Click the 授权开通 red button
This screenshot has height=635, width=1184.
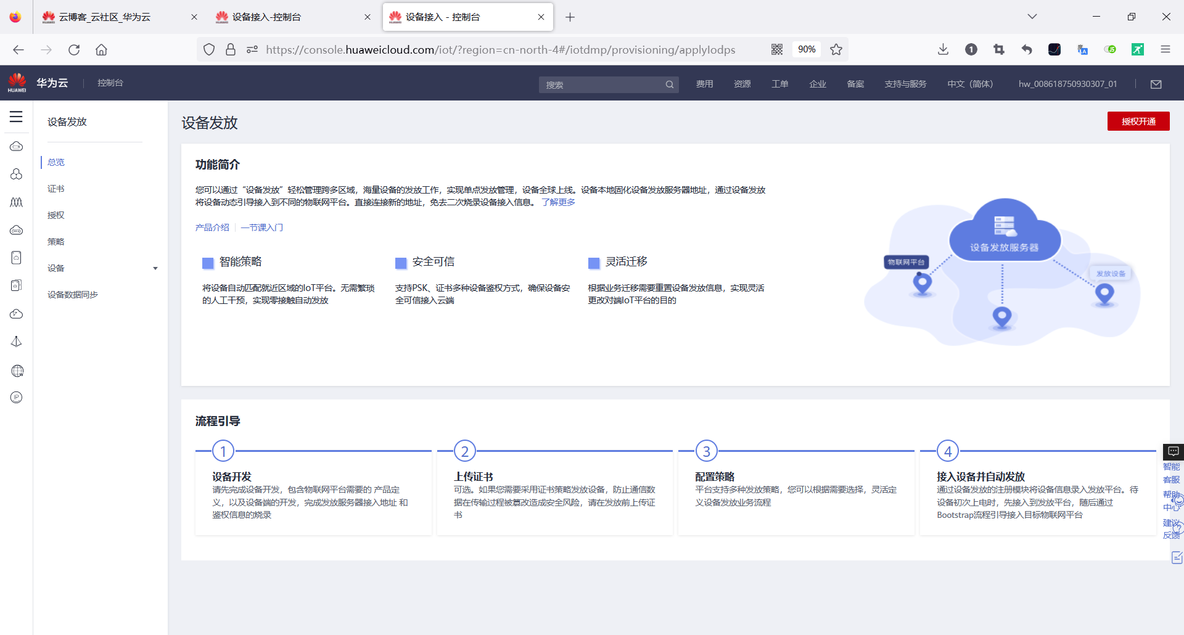[x=1138, y=121]
